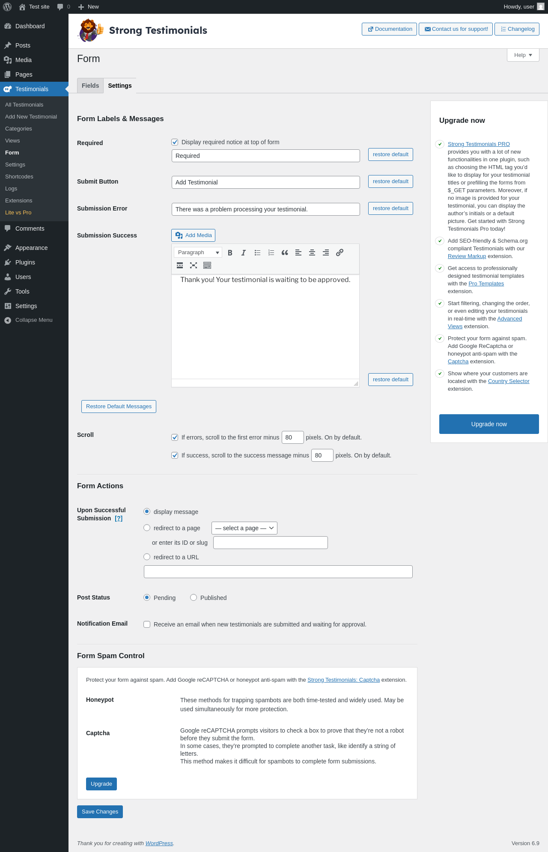
Task: Click the WordPress logo in admin bar
Action: [7, 7]
